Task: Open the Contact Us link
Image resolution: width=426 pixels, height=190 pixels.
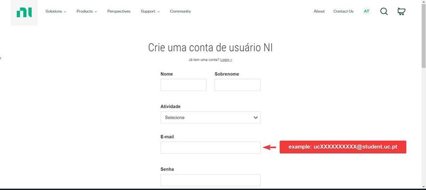Action: click(343, 11)
